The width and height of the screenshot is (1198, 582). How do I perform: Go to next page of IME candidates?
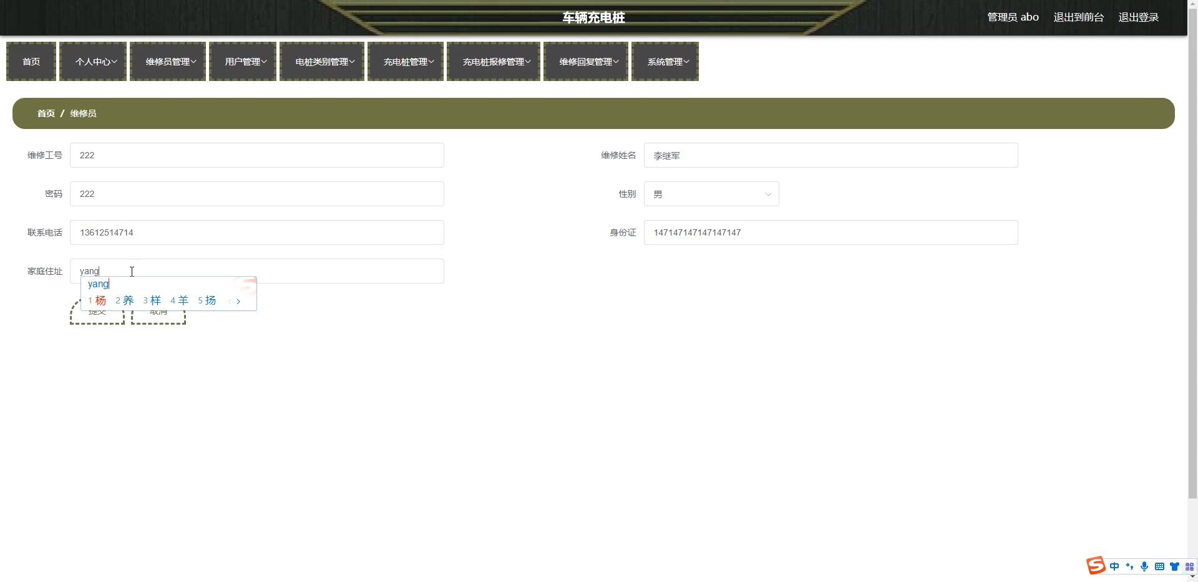238,301
